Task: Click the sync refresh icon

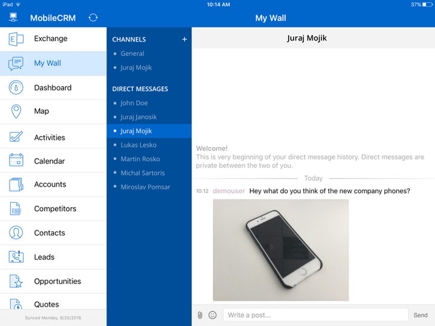Action: click(x=93, y=18)
